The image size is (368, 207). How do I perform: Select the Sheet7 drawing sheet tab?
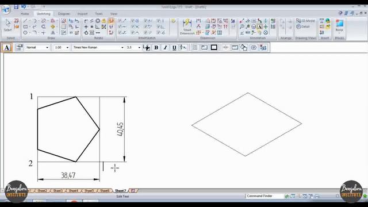(x=120, y=190)
